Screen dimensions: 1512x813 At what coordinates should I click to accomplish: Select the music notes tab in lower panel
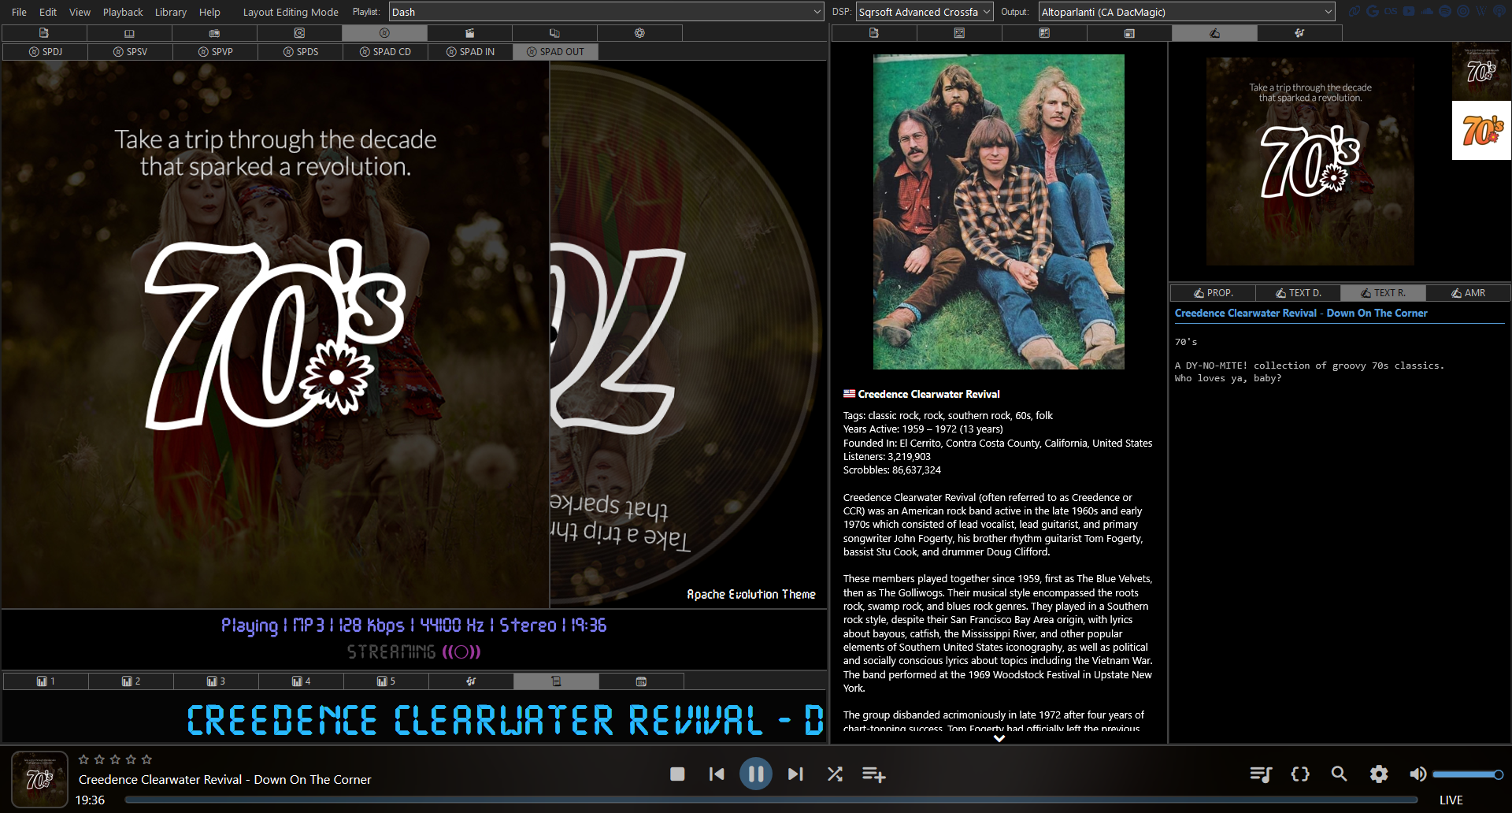(471, 681)
